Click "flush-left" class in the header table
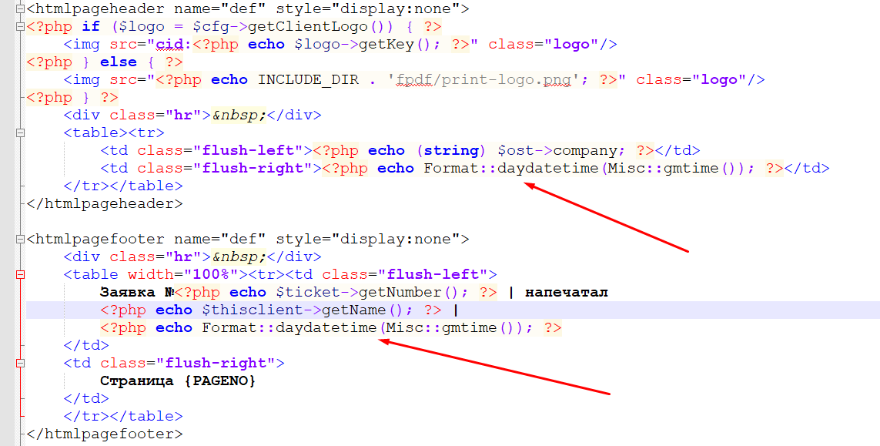 point(248,150)
